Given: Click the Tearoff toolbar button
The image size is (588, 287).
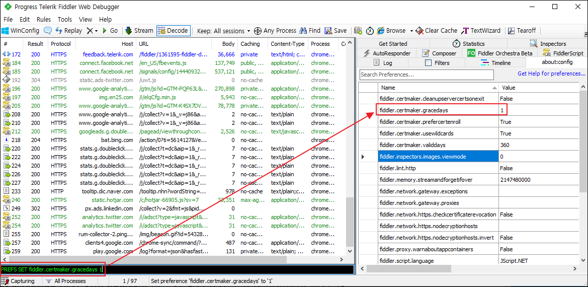Looking at the screenshot, I should click(522, 31).
